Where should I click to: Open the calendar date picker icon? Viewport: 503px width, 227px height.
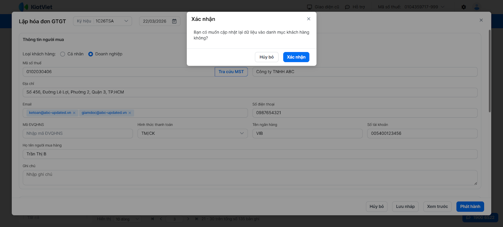[174, 21]
